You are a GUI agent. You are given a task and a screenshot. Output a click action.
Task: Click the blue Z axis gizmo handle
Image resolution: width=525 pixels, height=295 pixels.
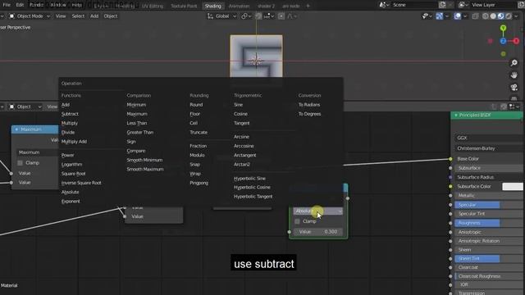(503, 41)
